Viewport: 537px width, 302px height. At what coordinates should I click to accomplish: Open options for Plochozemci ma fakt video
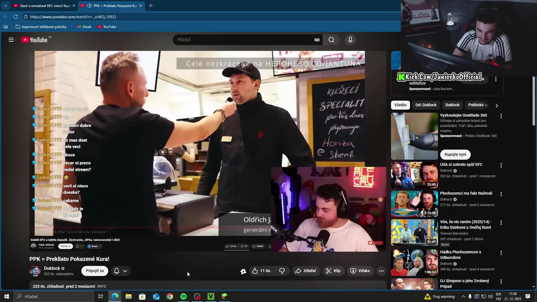click(501, 194)
